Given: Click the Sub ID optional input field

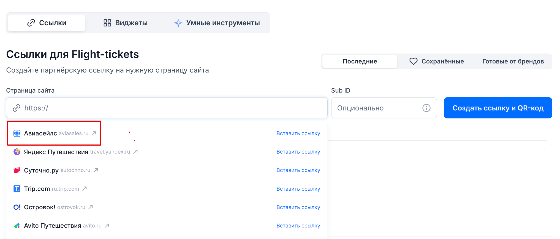Looking at the screenshot, I should pos(377,108).
